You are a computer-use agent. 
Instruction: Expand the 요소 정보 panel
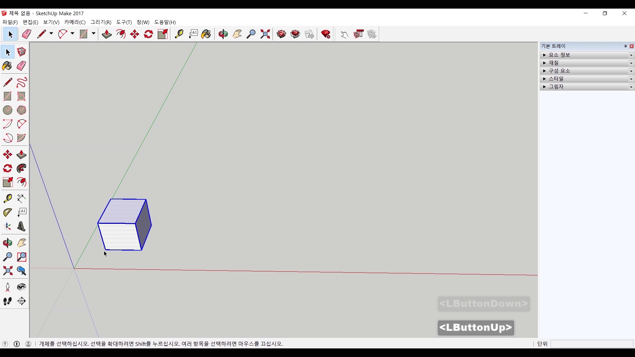pyautogui.click(x=544, y=55)
